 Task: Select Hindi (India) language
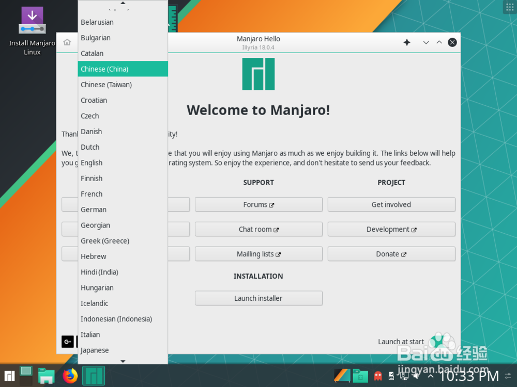[123, 272]
